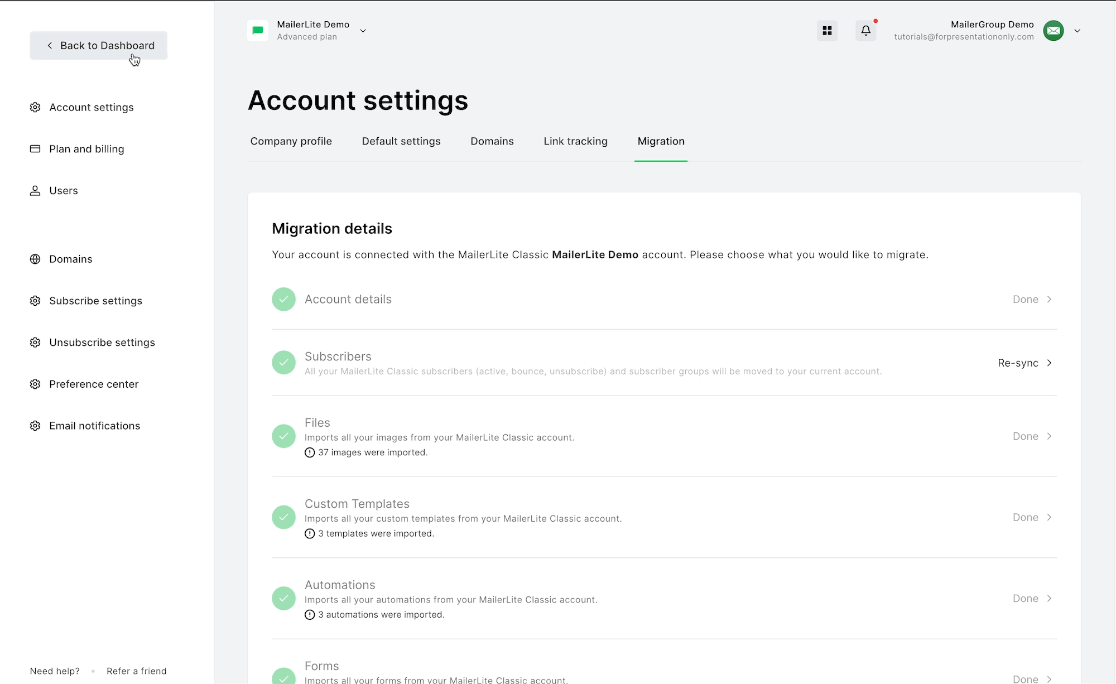Click the Plan and billing card icon
This screenshot has width=1116, height=684.
(x=35, y=149)
